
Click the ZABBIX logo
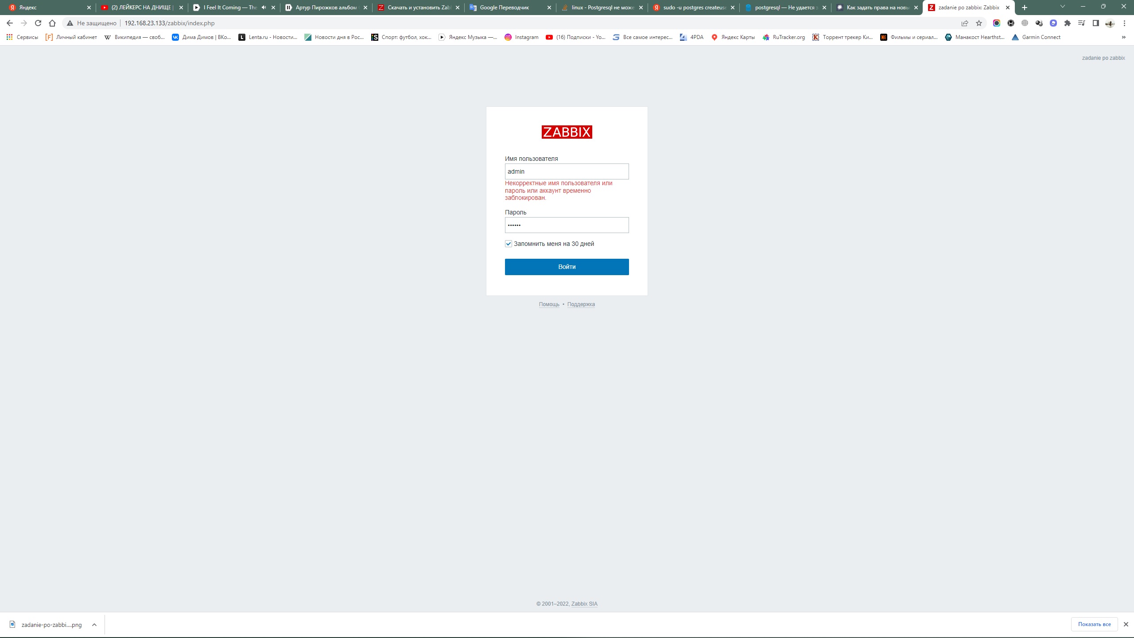[567, 132]
